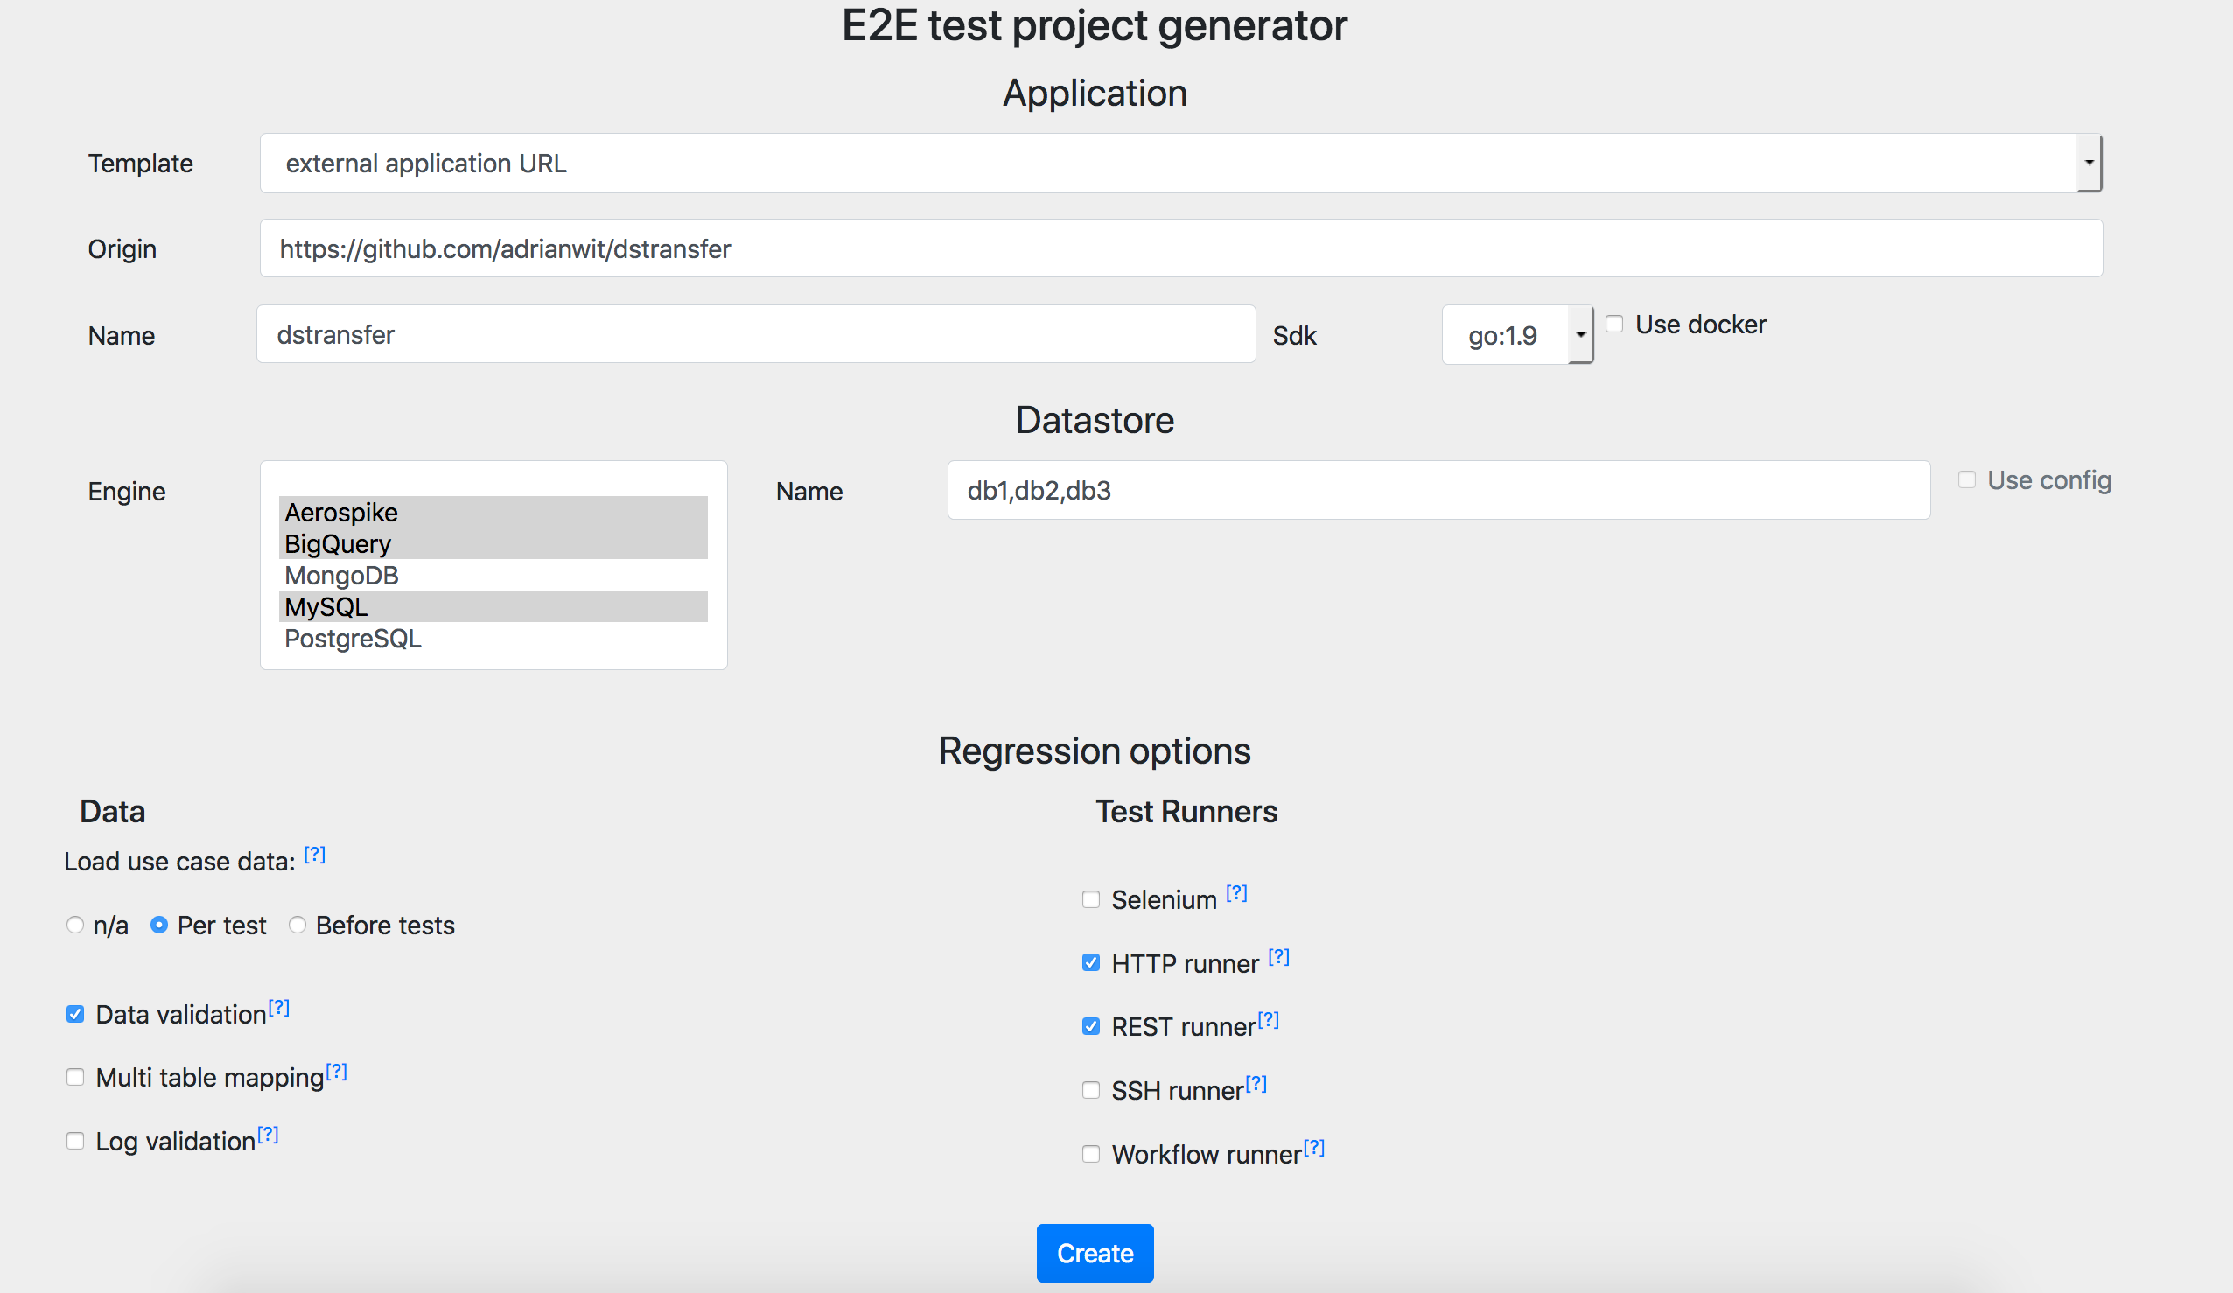The width and height of the screenshot is (2233, 1293).
Task: Click the REST runner checkbox icon
Action: pyautogui.click(x=1088, y=1027)
